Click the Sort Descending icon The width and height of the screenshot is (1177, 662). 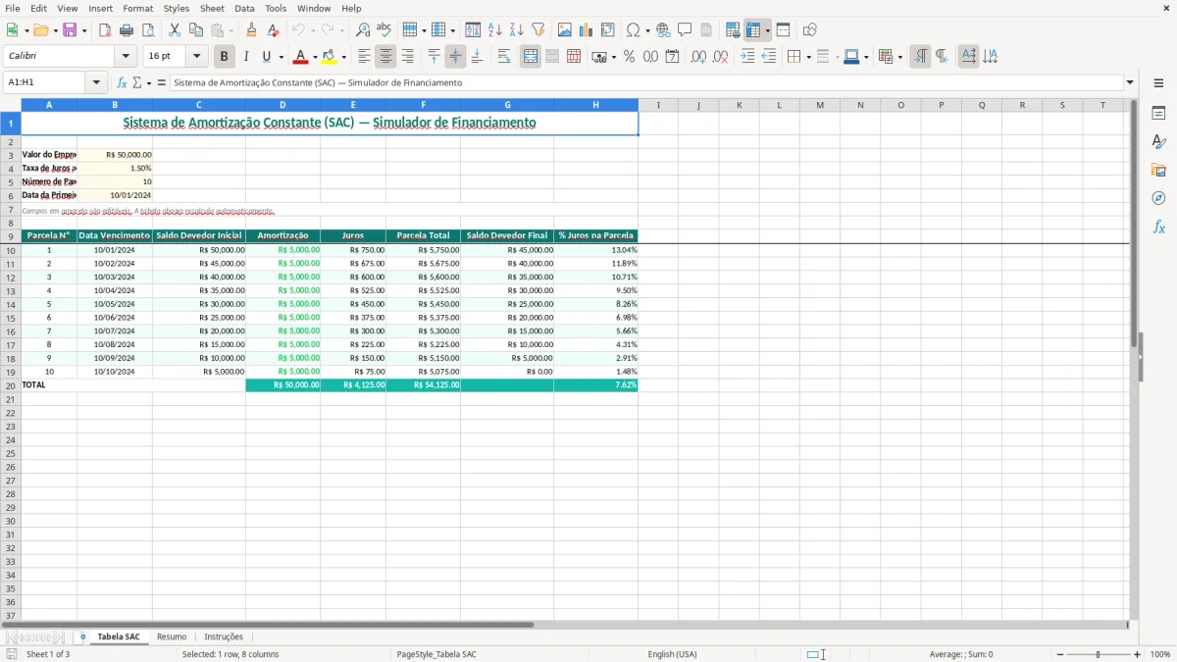(517, 30)
